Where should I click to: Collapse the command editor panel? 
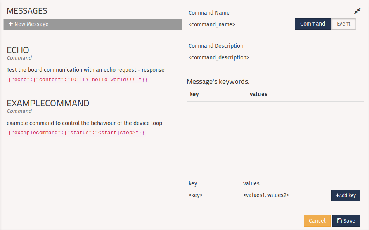(x=357, y=11)
